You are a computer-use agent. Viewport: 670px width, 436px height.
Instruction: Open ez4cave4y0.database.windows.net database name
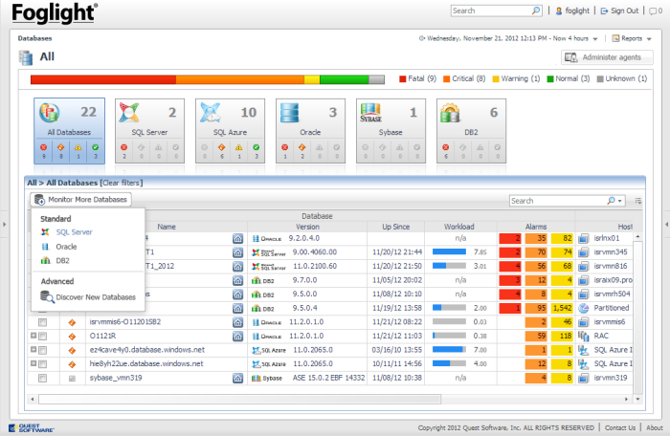[147, 350]
